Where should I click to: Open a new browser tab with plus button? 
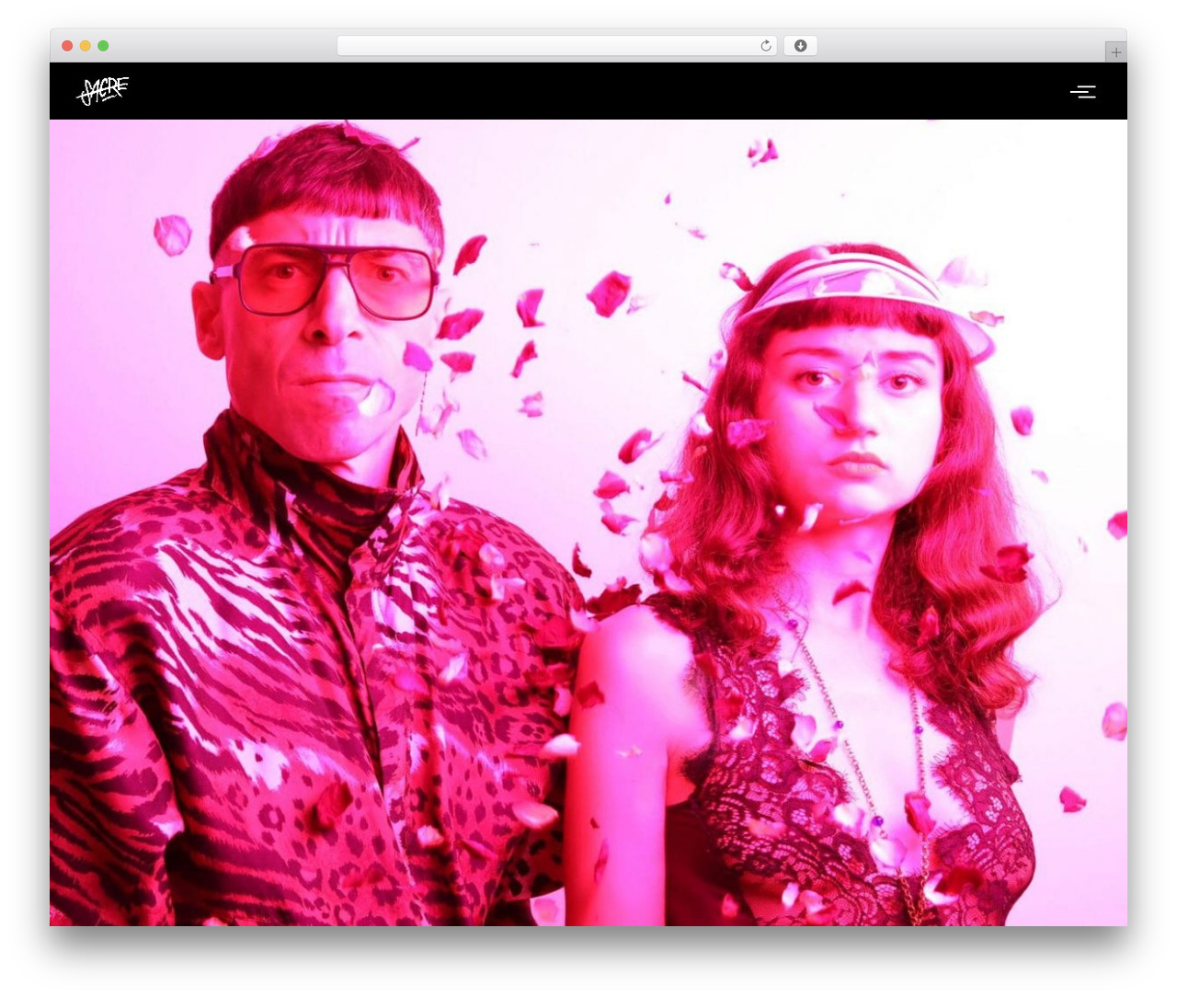point(1115,52)
